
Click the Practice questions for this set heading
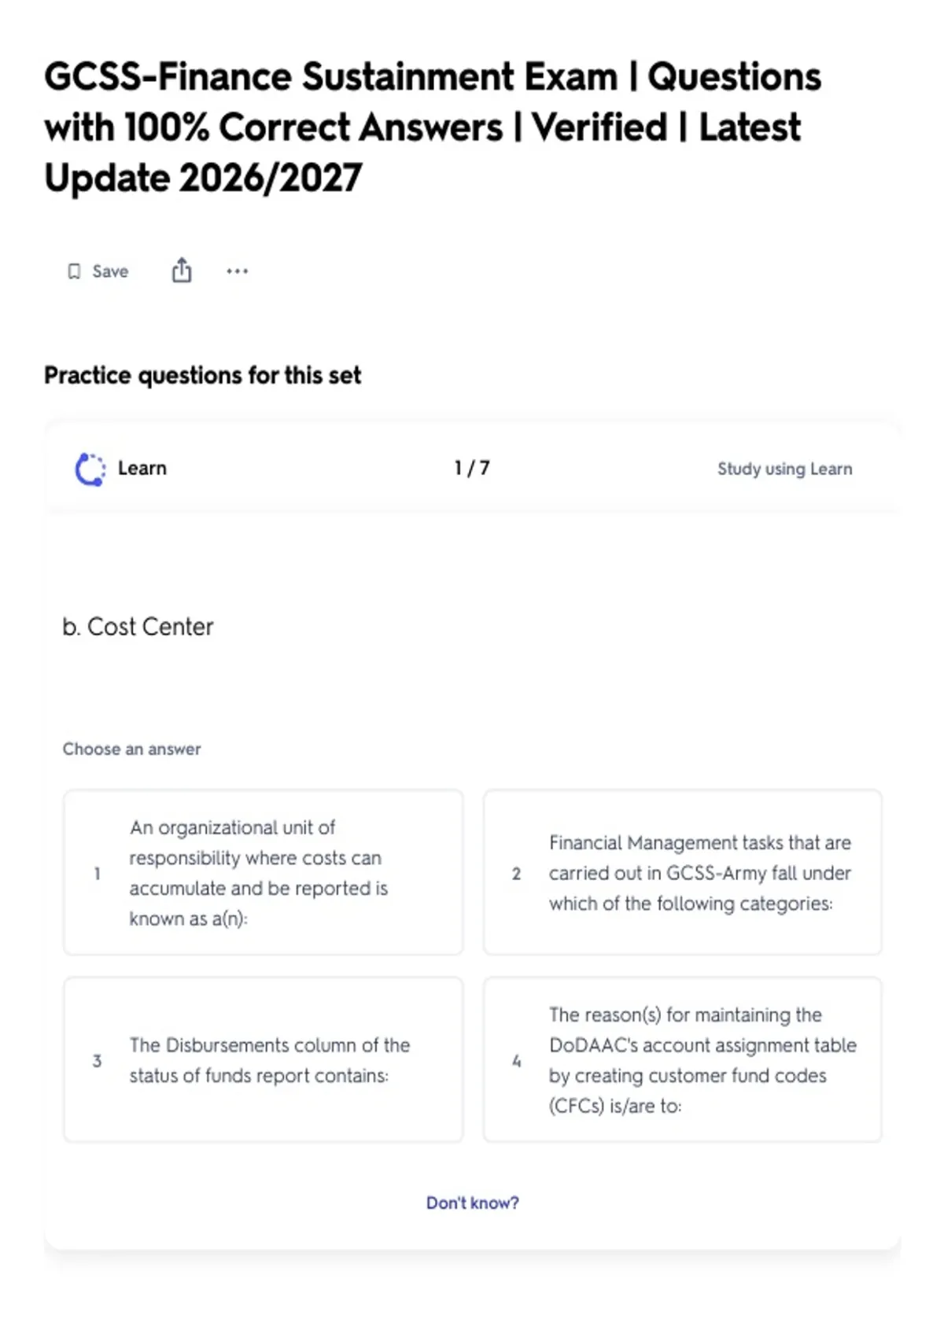202,375
